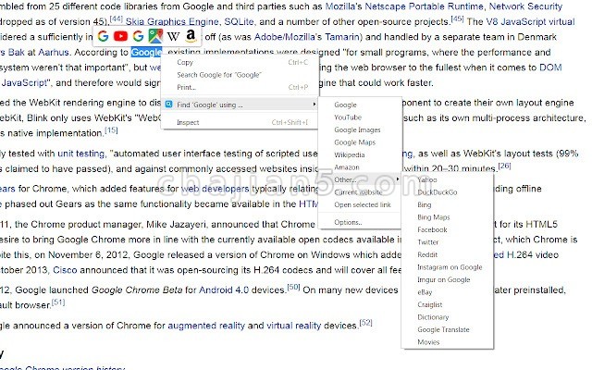592x370 pixels.
Task: Choose Current website in the submenu
Action: point(360,192)
